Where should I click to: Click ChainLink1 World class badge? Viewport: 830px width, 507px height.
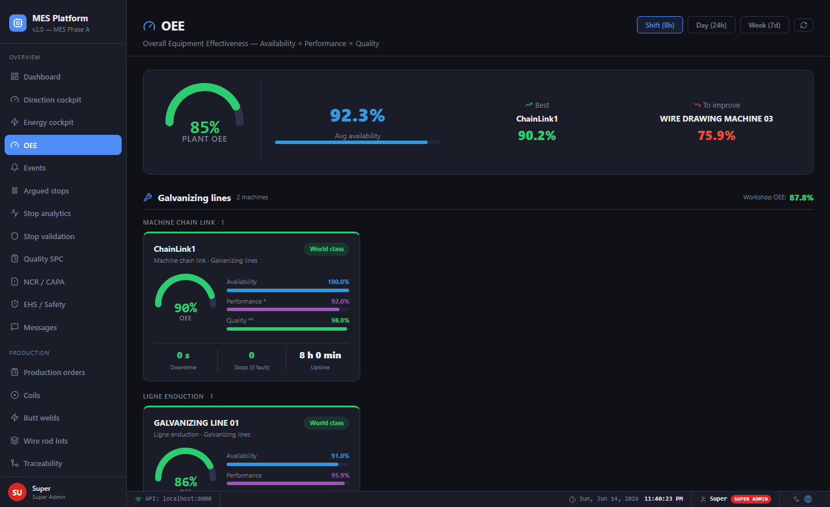pos(326,249)
